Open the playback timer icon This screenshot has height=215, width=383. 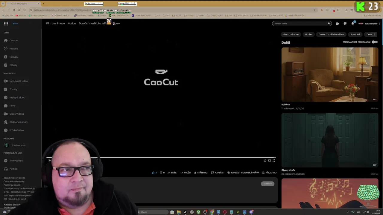tap(265, 161)
